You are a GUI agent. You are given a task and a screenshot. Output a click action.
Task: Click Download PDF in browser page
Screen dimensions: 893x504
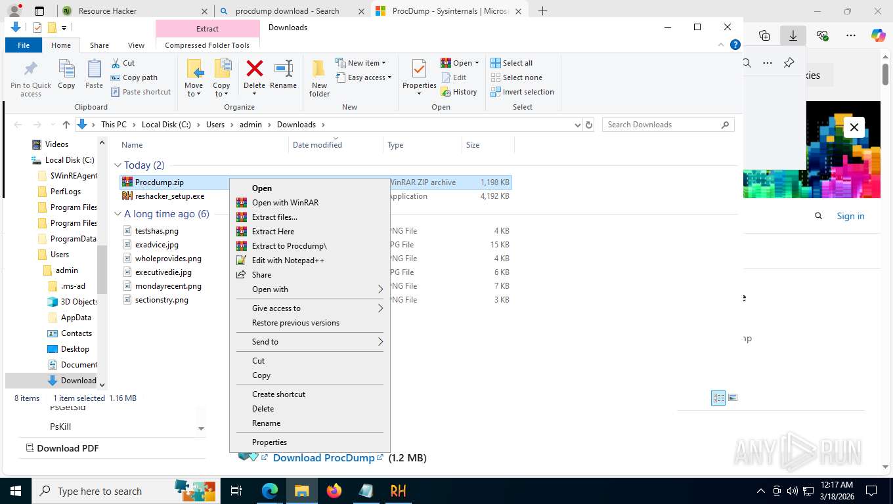62,448
